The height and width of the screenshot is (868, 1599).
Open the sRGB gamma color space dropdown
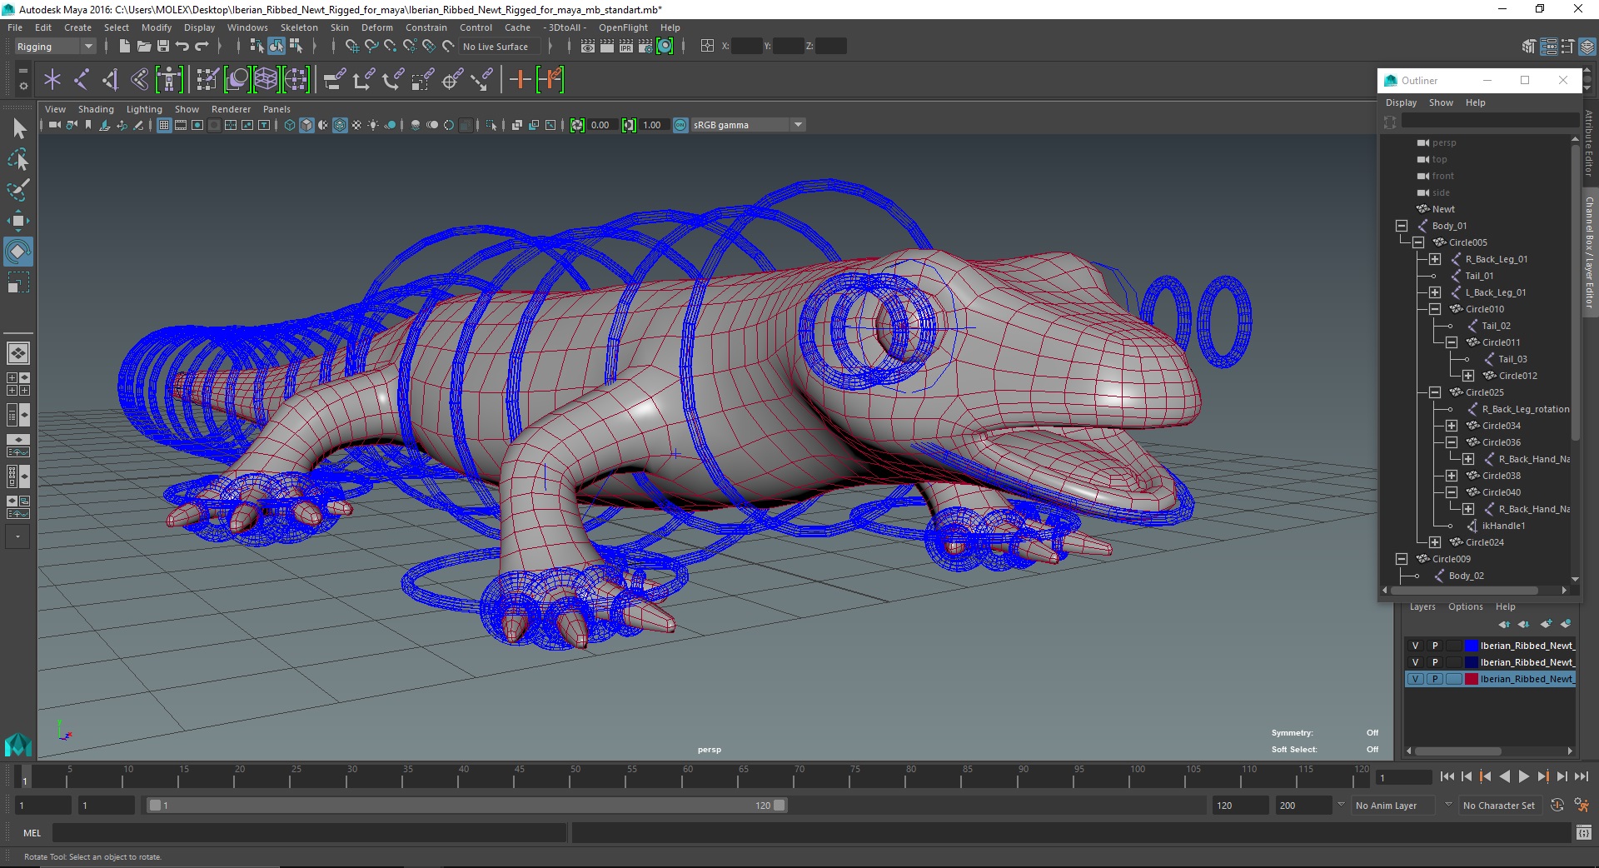(x=798, y=125)
